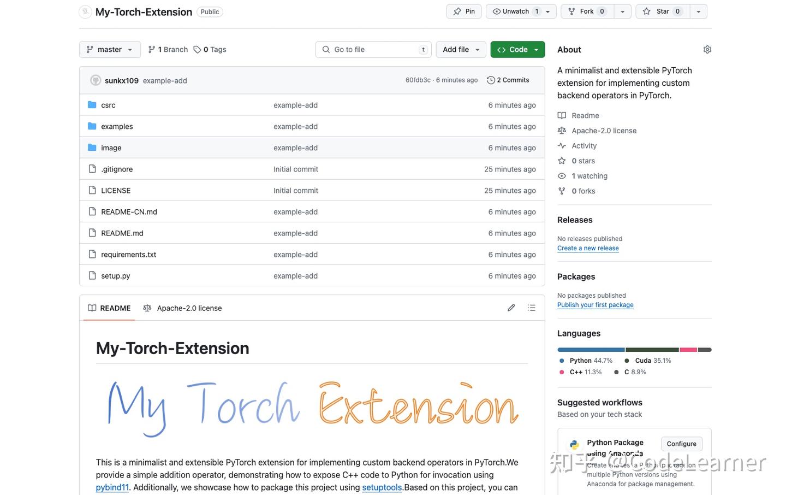
Task: Pin this repository
Action: pos(463,11)
